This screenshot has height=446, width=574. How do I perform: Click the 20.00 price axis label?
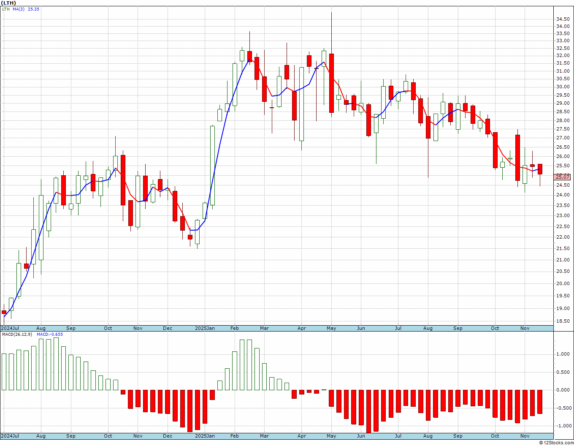click(x=563, y=283)
